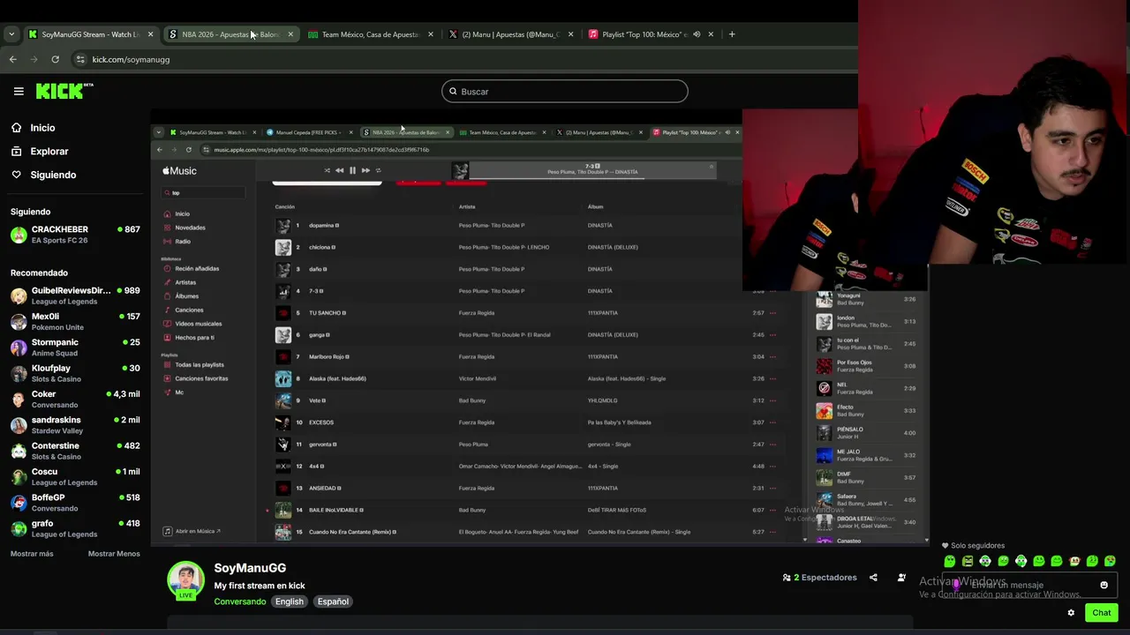Open site information icon beside the URL

click(80, 59)
